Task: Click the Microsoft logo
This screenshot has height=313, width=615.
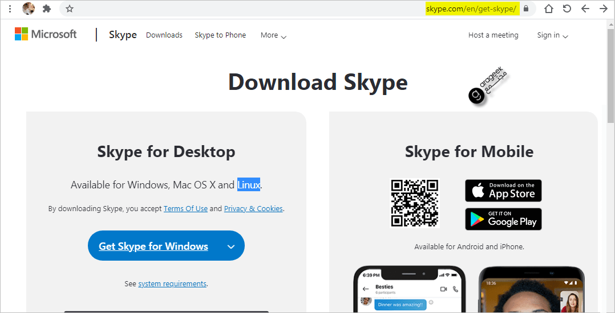Action: coord(46,34)
